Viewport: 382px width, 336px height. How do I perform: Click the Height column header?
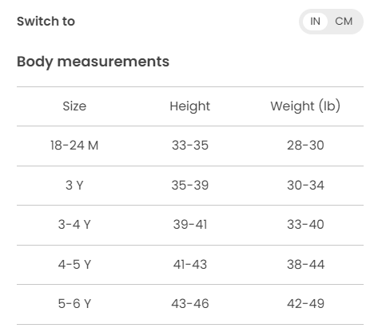click(x=190, y=106)
